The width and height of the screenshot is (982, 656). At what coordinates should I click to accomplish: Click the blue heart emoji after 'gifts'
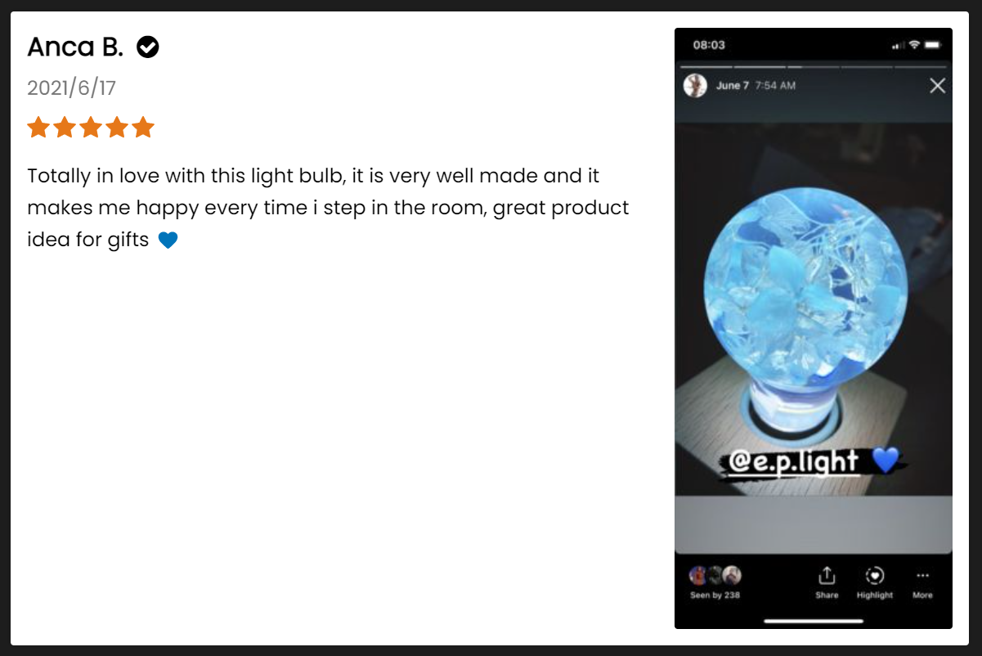click(x=168, y=240)
